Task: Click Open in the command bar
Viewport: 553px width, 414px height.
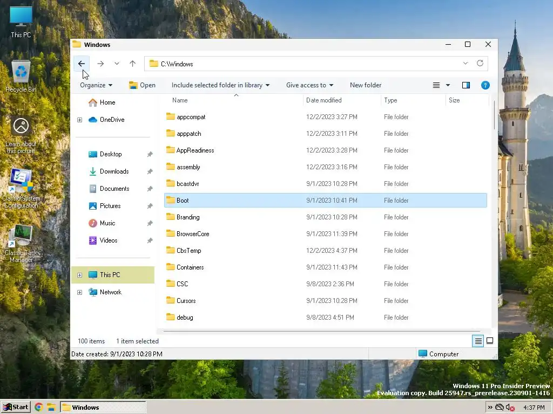Action: tap(142, 85)
